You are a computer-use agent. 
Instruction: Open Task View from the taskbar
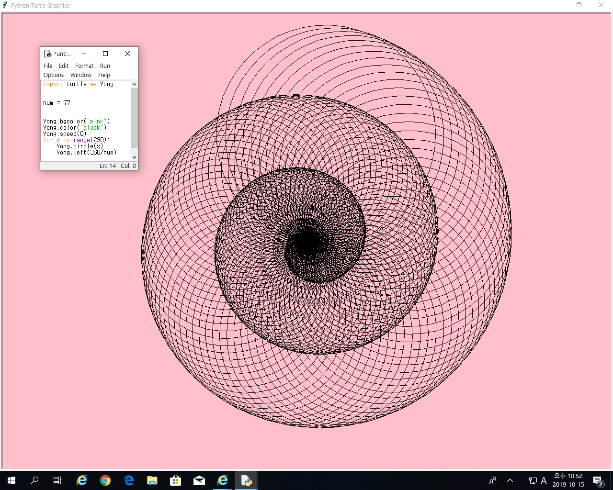pos(57,480)
